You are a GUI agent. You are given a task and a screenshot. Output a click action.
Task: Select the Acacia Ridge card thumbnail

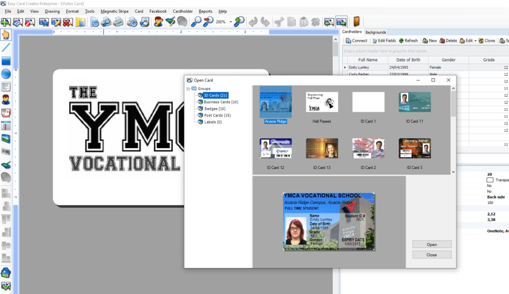click(275, 104)
